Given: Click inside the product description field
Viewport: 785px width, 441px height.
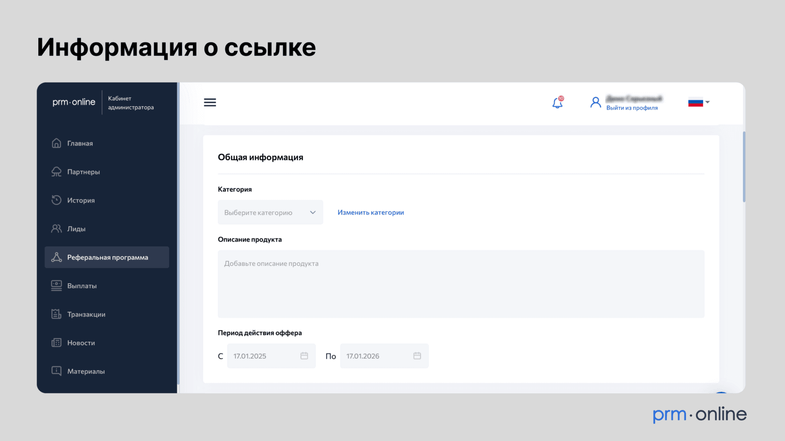Looking at the screenshot, I should (461, 284).
